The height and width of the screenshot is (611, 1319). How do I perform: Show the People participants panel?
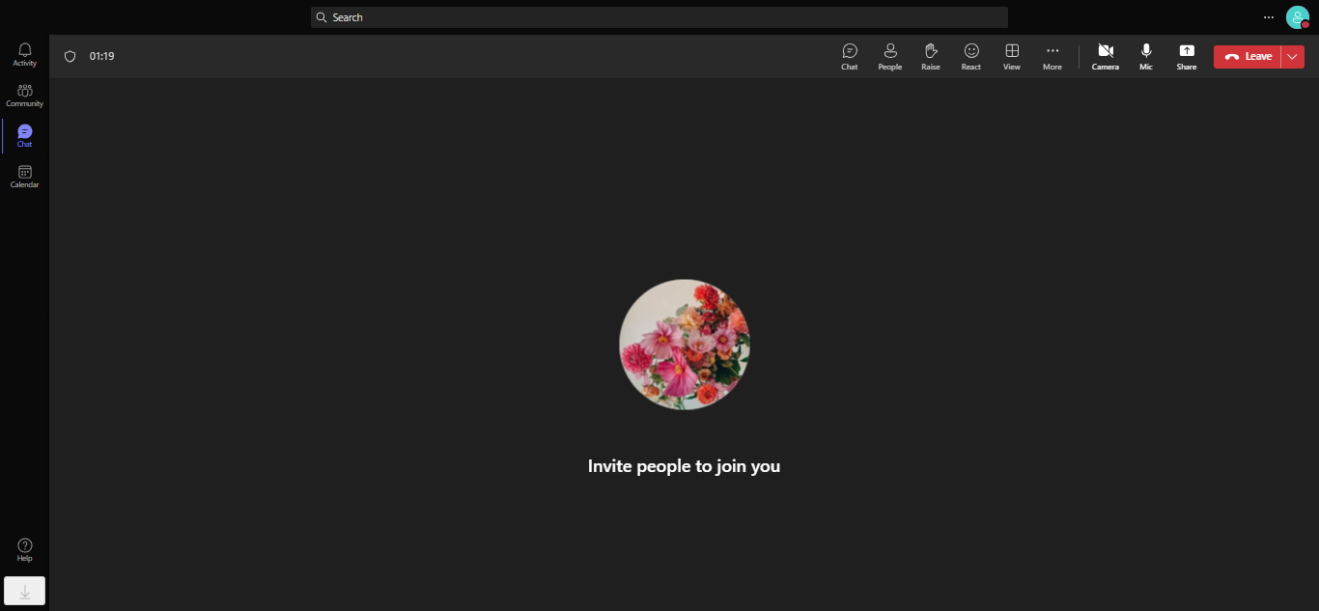tap(890, 56)
